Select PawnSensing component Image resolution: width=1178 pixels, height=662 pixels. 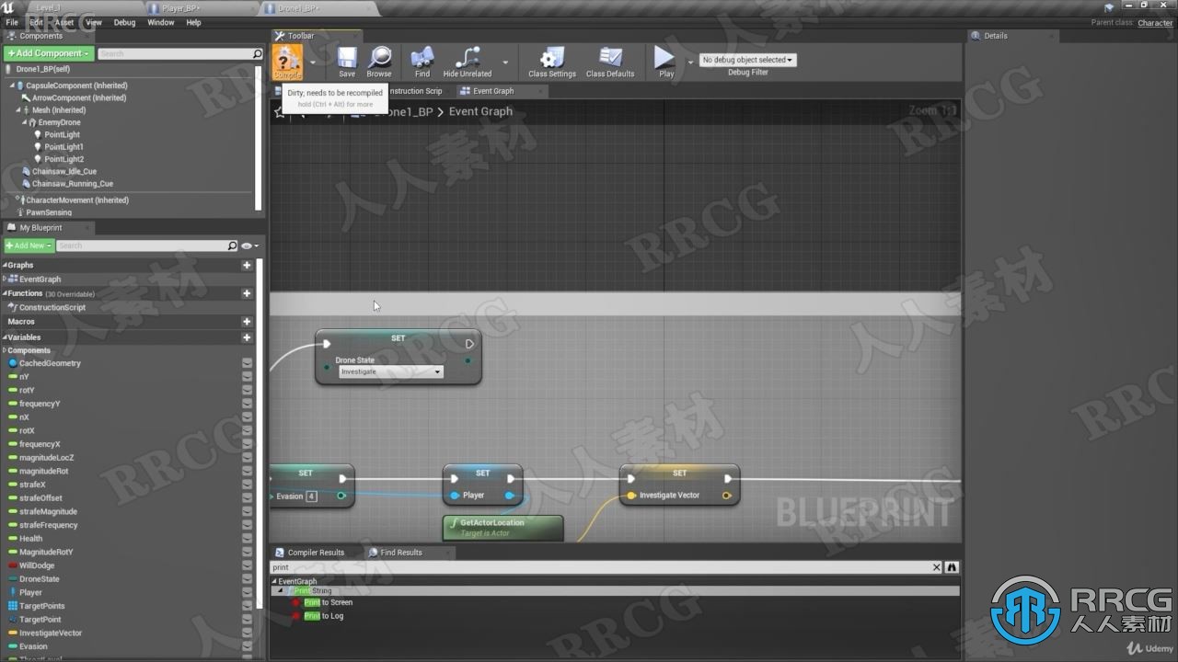[48, 212]
